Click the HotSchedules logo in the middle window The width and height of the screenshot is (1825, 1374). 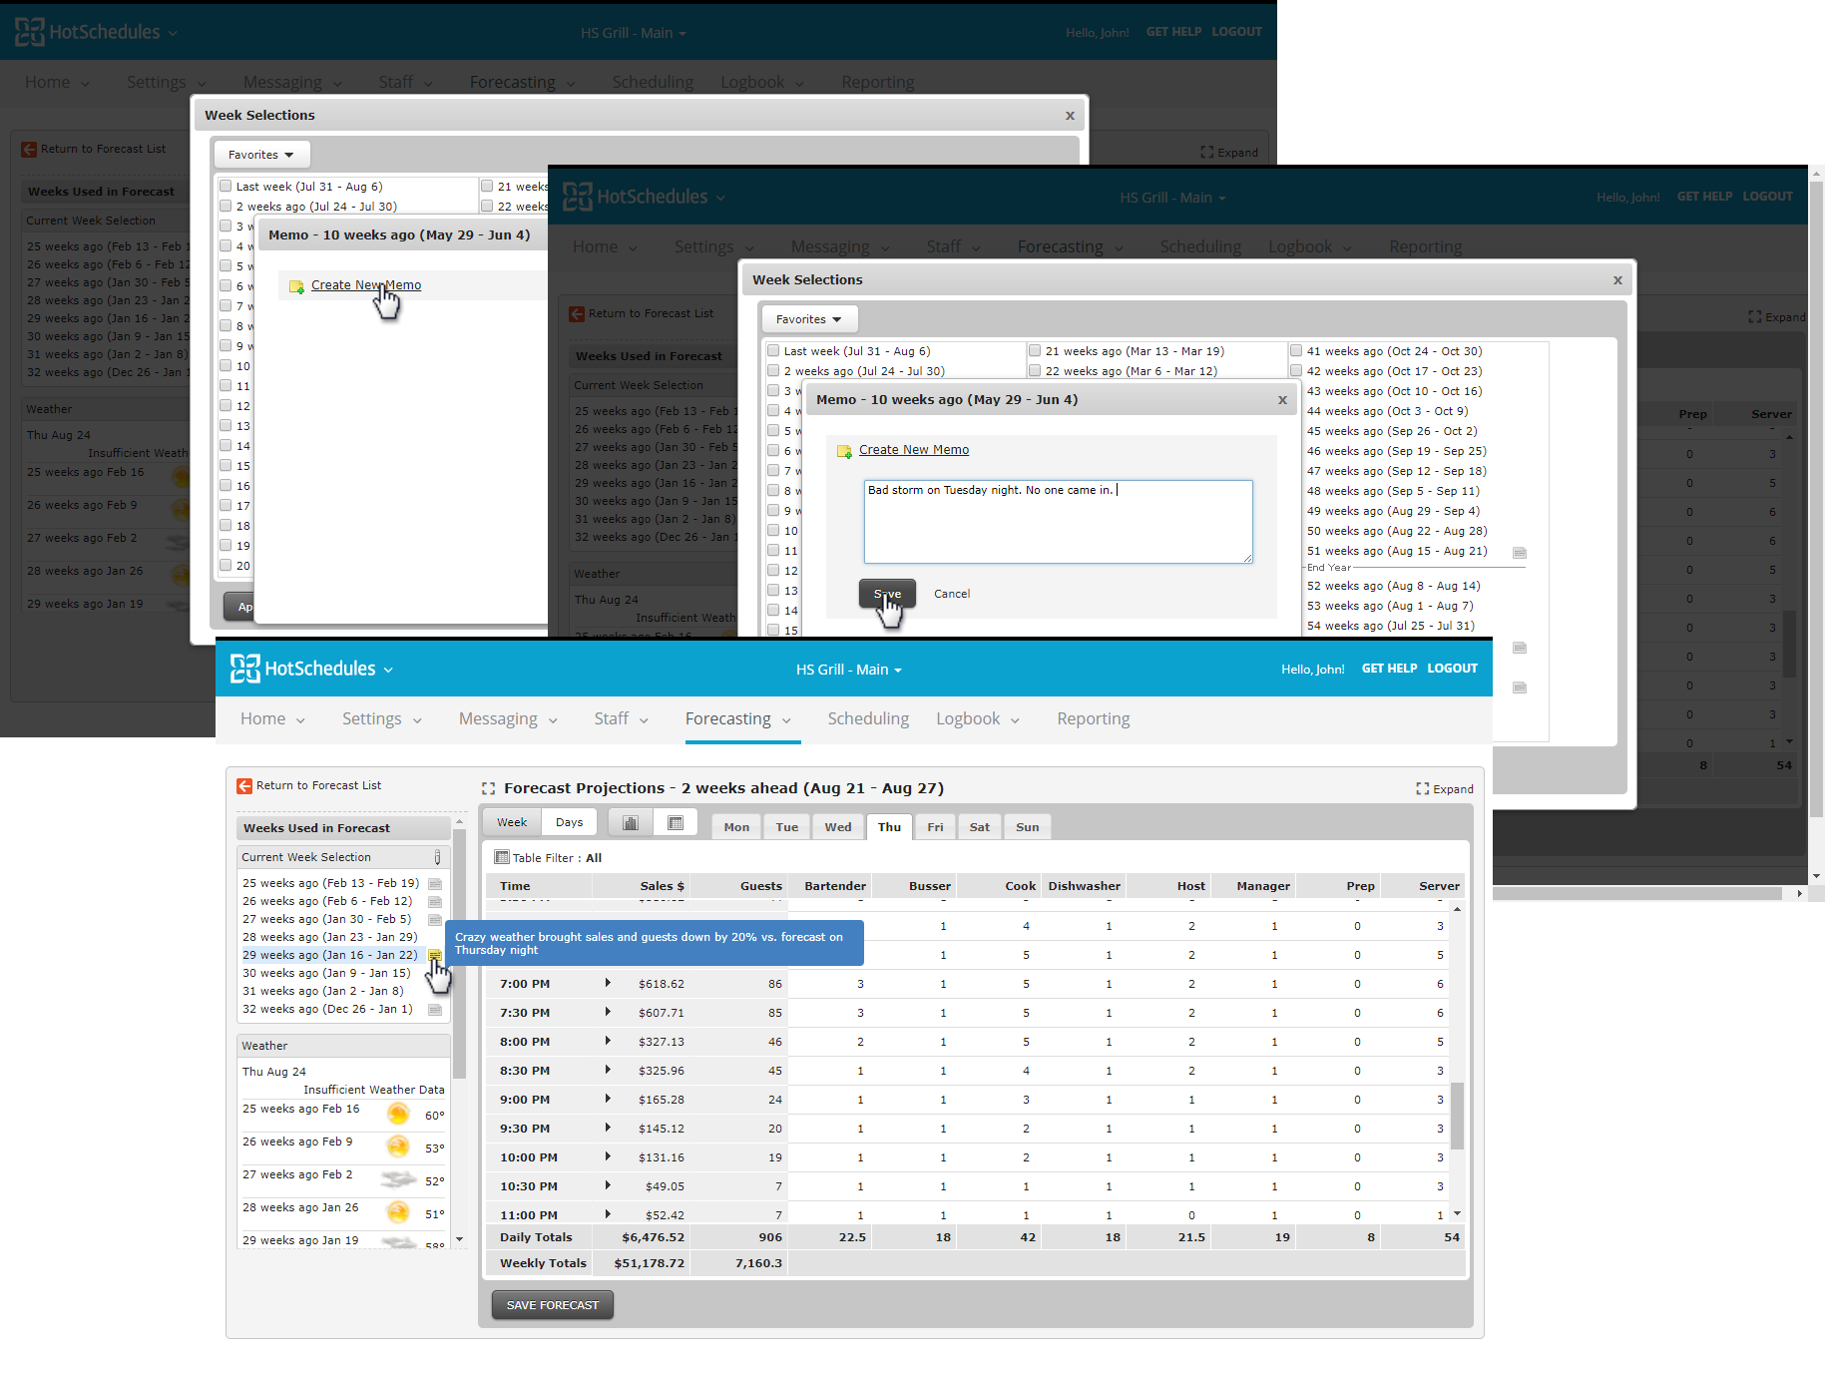[636, 197]
